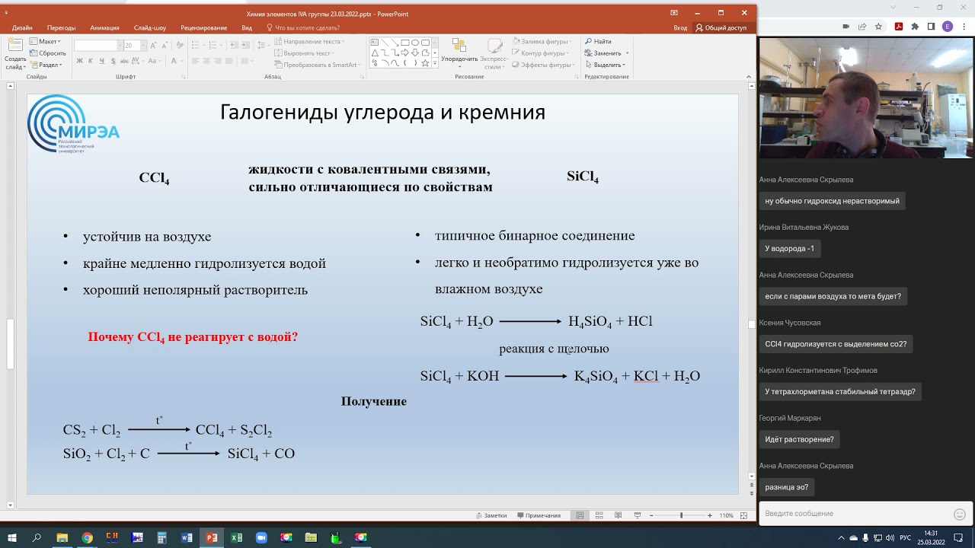Screen dimensions: 975x548
Task: Click the slide title Галогениды углерода и кремния
Action: tap(382, 113)
